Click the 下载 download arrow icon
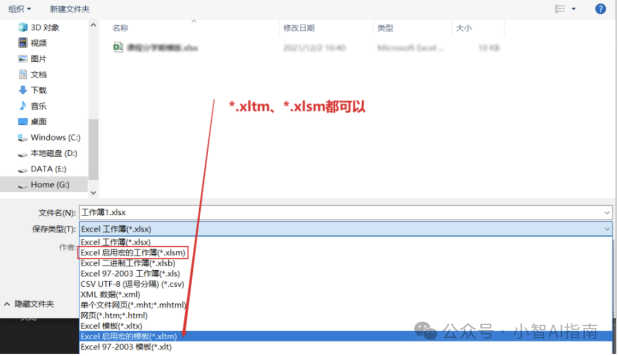The image size is (618, 356). tap(23, 90)
